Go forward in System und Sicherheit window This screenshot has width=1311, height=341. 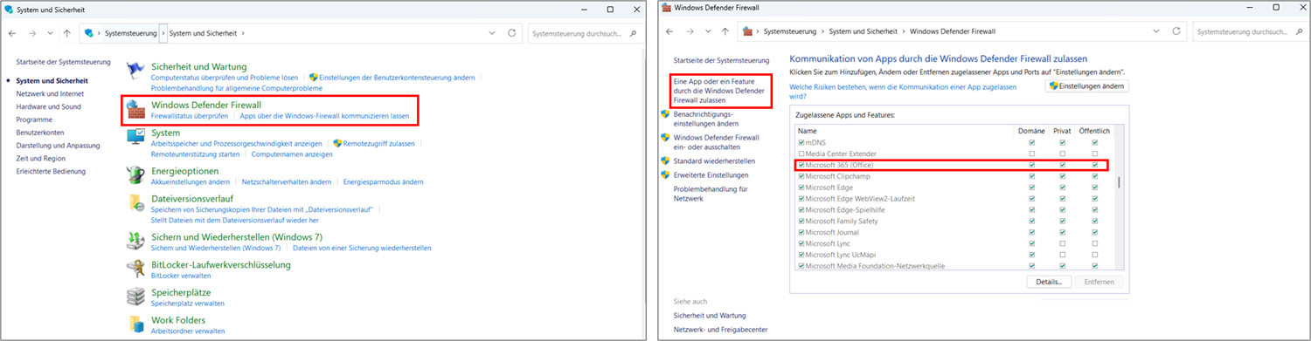31,33
